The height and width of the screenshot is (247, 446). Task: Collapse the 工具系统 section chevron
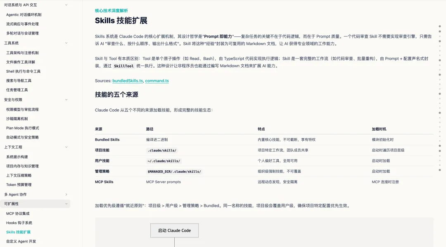(x=66, y=43)
